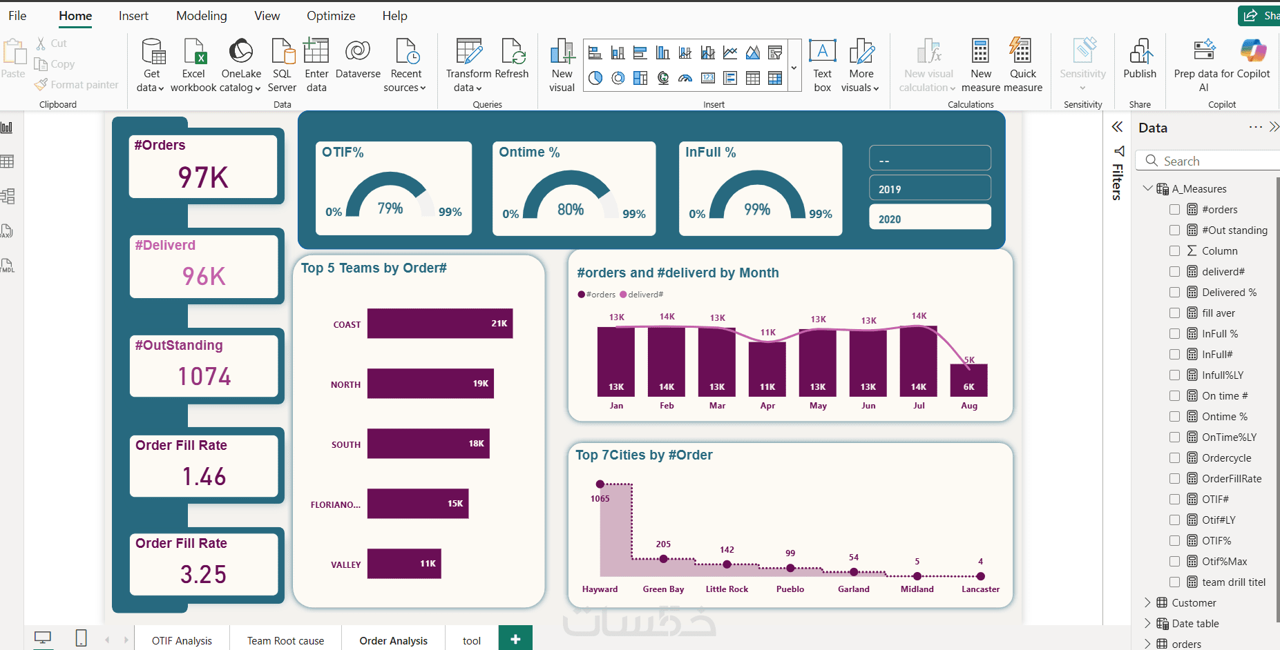
Task: Select 2019 in year slicer
Action: coord(930,188)
